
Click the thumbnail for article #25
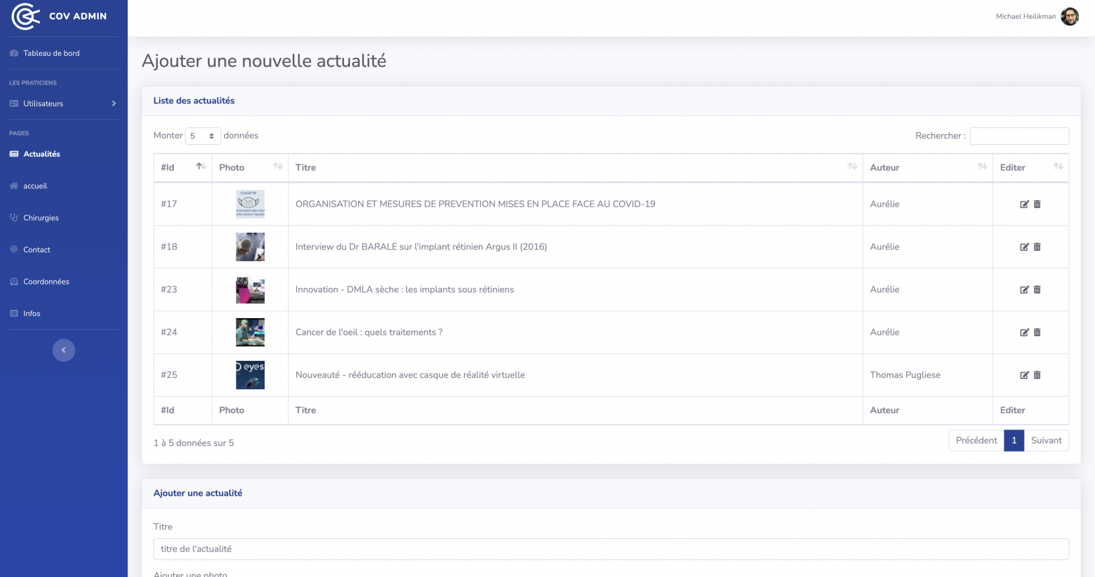(250, 375)
